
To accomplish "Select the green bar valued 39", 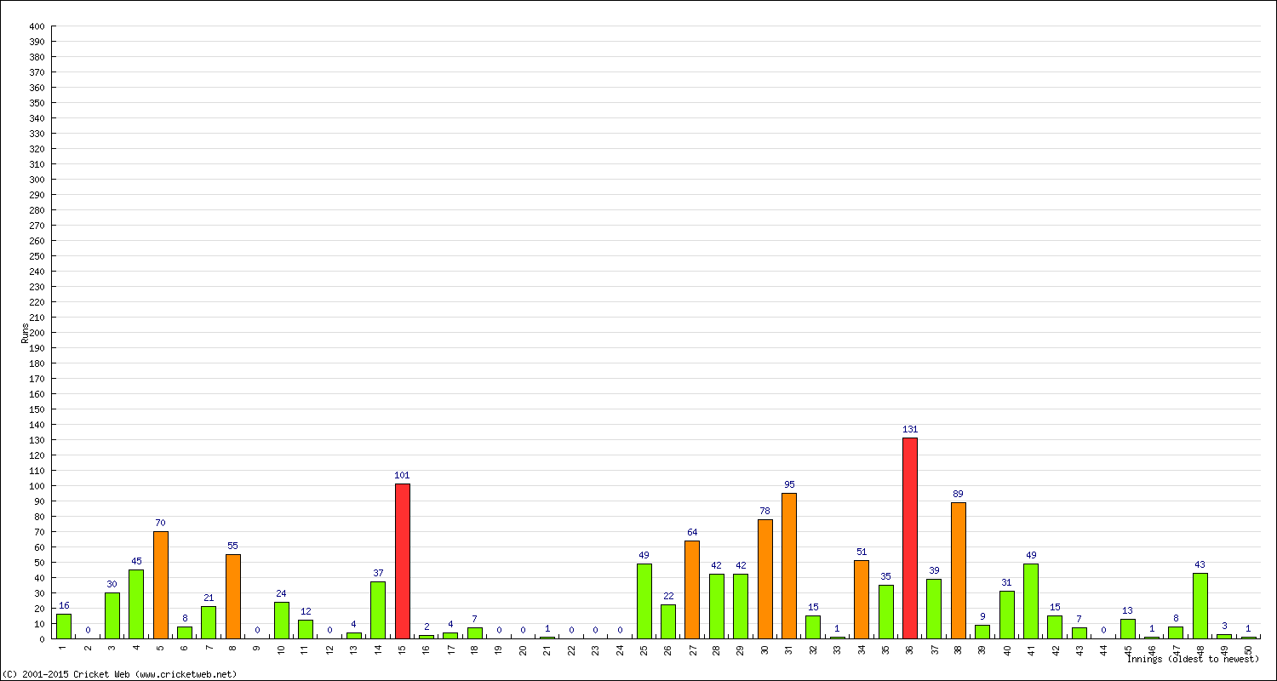I will coord(934,609).
